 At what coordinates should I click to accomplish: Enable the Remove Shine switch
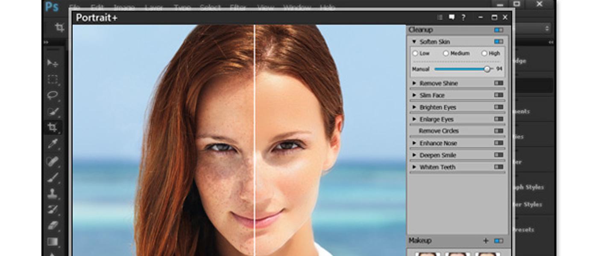tap(498, 83)
